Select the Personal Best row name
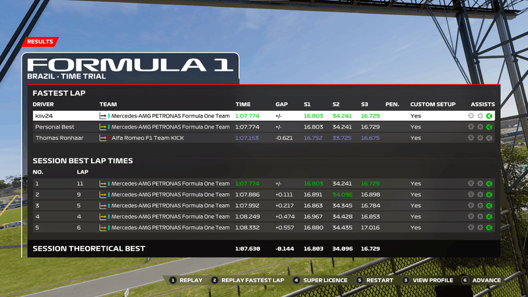Viewport: 528px width, 297px height. (55, 127)
